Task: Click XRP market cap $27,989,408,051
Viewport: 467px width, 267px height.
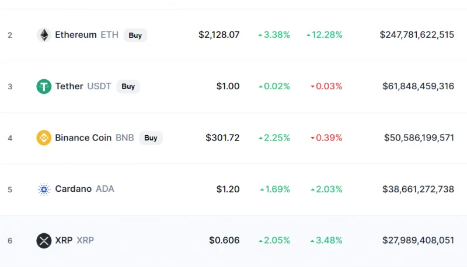Action: (x=418, y=240)
